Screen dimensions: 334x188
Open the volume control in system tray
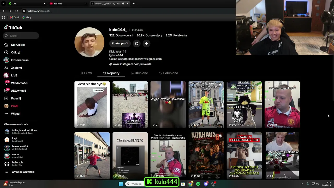tap(318, 184)
